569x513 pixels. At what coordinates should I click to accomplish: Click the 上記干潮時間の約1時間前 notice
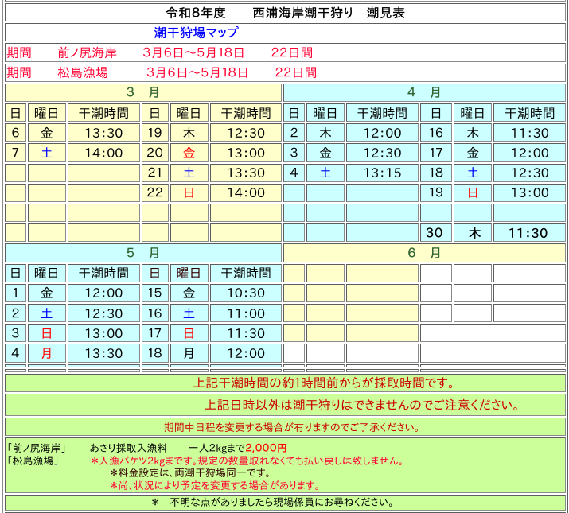pos(325,383)
